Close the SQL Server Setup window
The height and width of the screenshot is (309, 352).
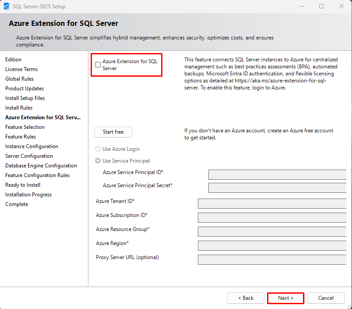coord(341,6)
